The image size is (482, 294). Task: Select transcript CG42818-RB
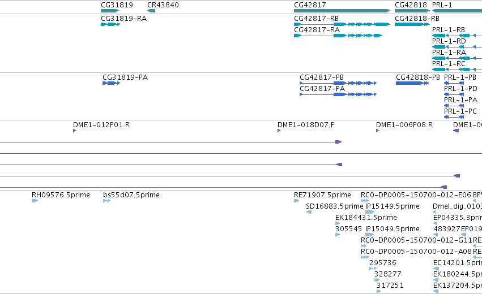click(417, 19)
